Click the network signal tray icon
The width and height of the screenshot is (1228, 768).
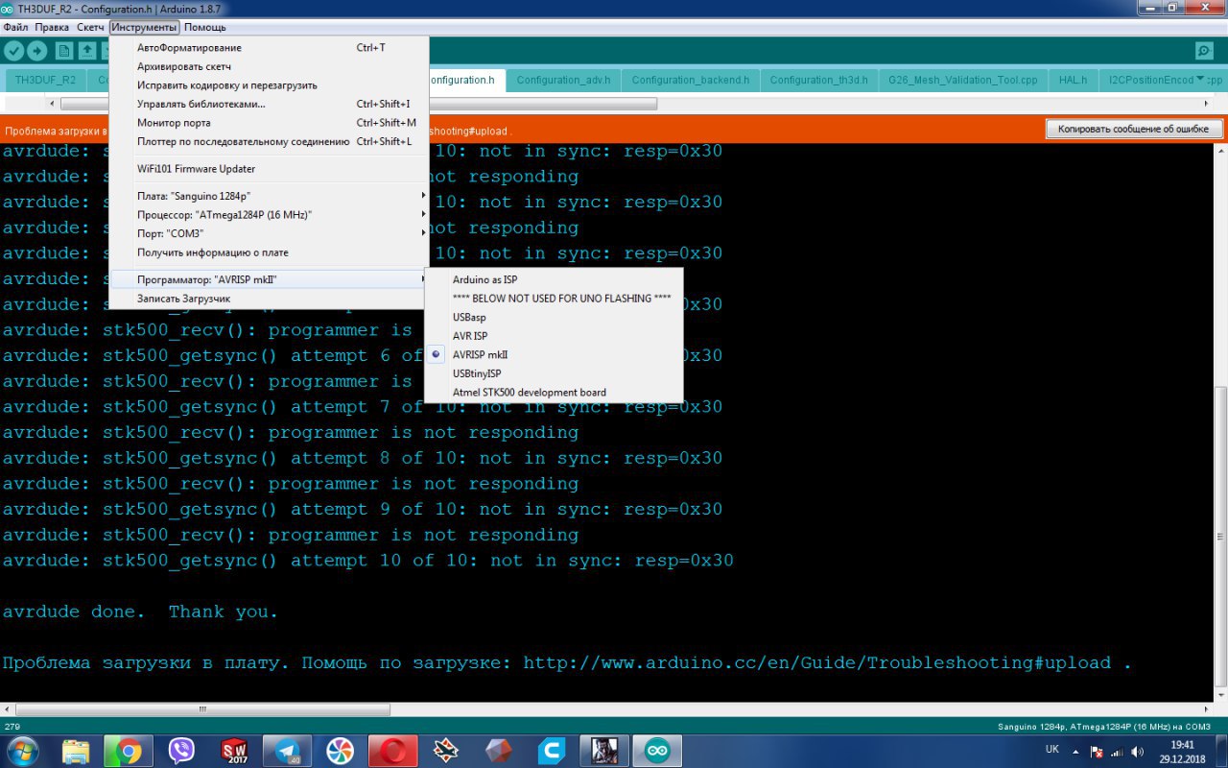coord(1118,751)
